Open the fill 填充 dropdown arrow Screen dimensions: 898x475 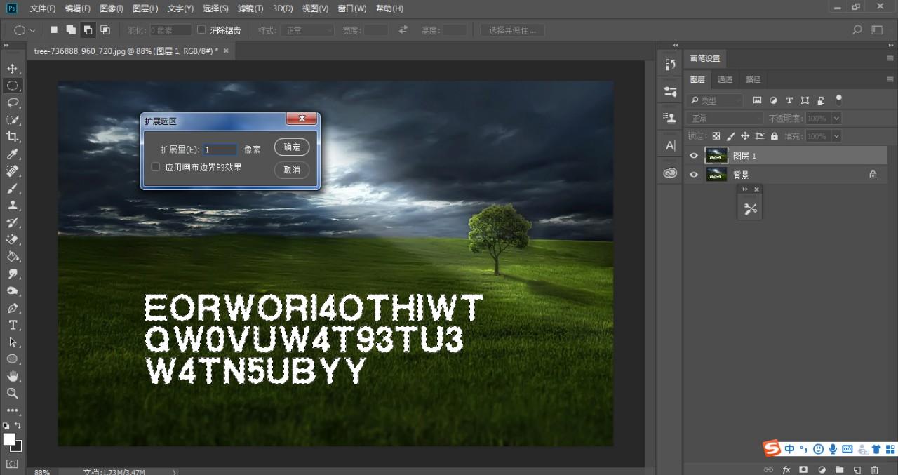point(836,136)
